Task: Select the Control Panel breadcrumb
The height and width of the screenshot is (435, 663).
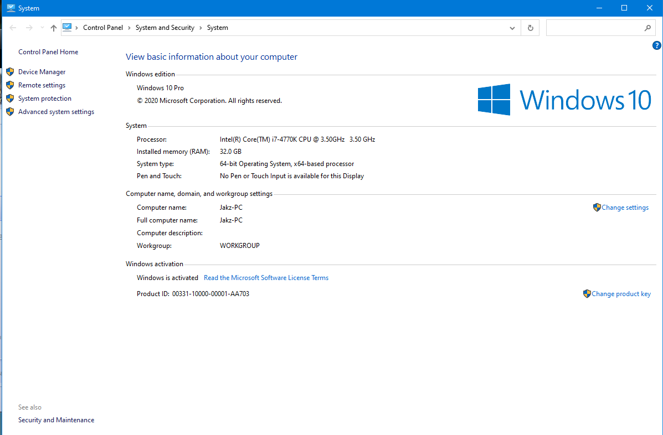Action: coord(102,28)
